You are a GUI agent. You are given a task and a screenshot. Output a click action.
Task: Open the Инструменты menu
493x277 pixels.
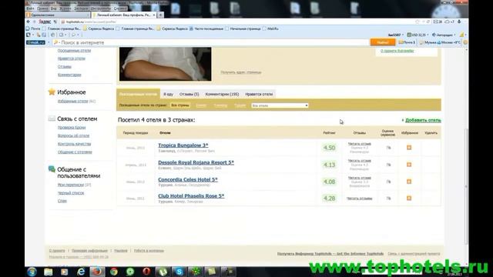101,8
